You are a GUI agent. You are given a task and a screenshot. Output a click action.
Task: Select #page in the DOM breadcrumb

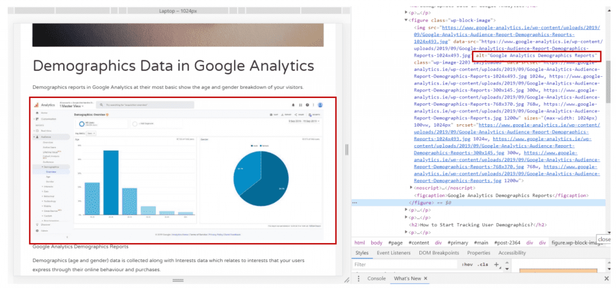coord(396,243)
